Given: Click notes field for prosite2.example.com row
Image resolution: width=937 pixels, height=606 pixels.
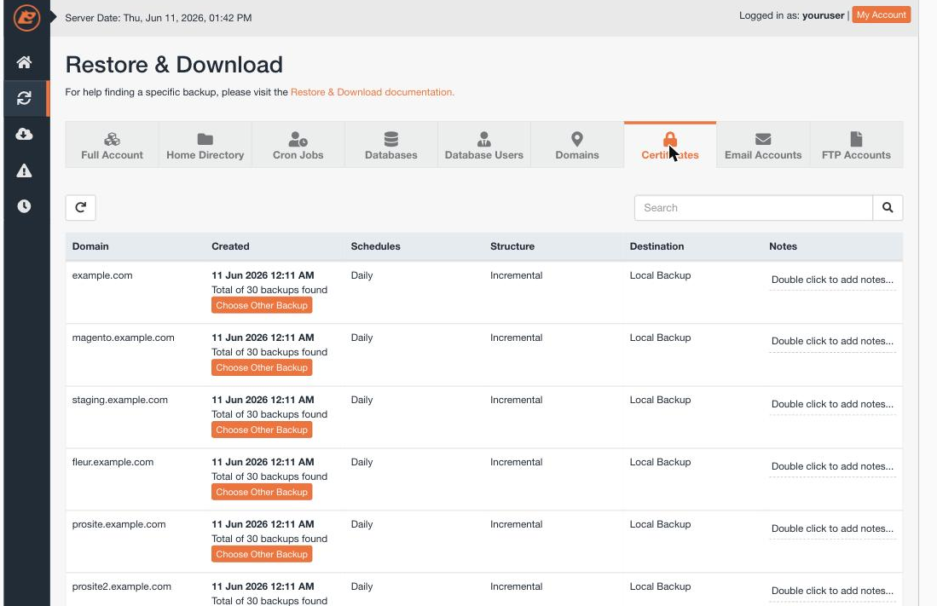Looking at the screenshot, I should click(x=832, y=591).
